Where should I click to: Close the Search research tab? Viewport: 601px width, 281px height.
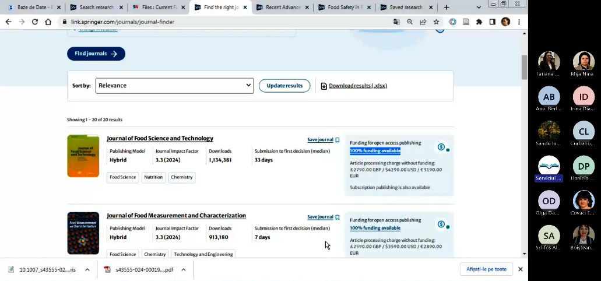tap(121, 7)
